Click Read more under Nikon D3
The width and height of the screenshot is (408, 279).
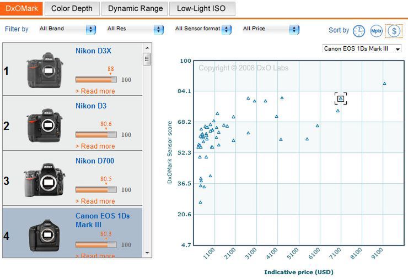pyautogui.click(x=95, y=146)
